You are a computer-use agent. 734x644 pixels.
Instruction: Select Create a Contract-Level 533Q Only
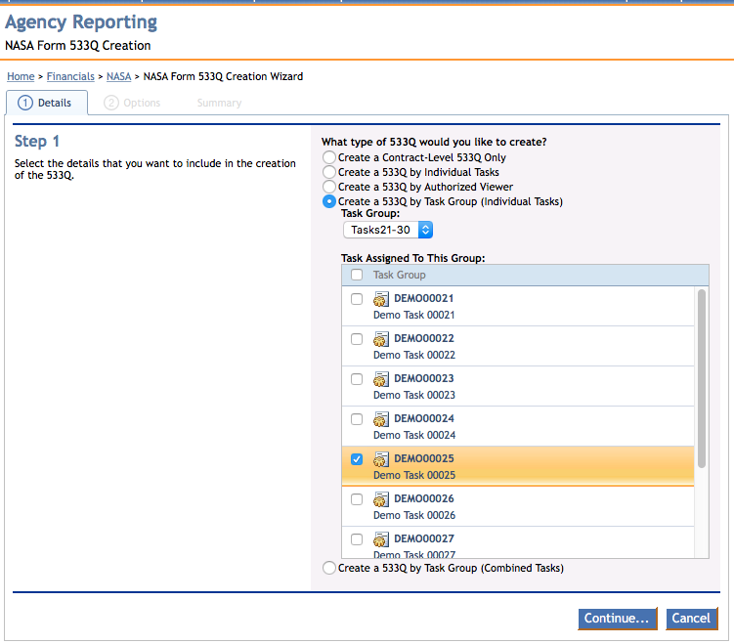click(329, 157)
